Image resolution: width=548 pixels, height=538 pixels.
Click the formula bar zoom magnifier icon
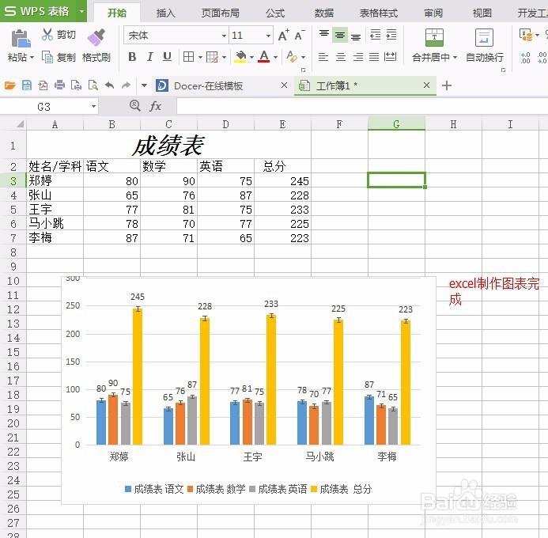click(135, 105)
